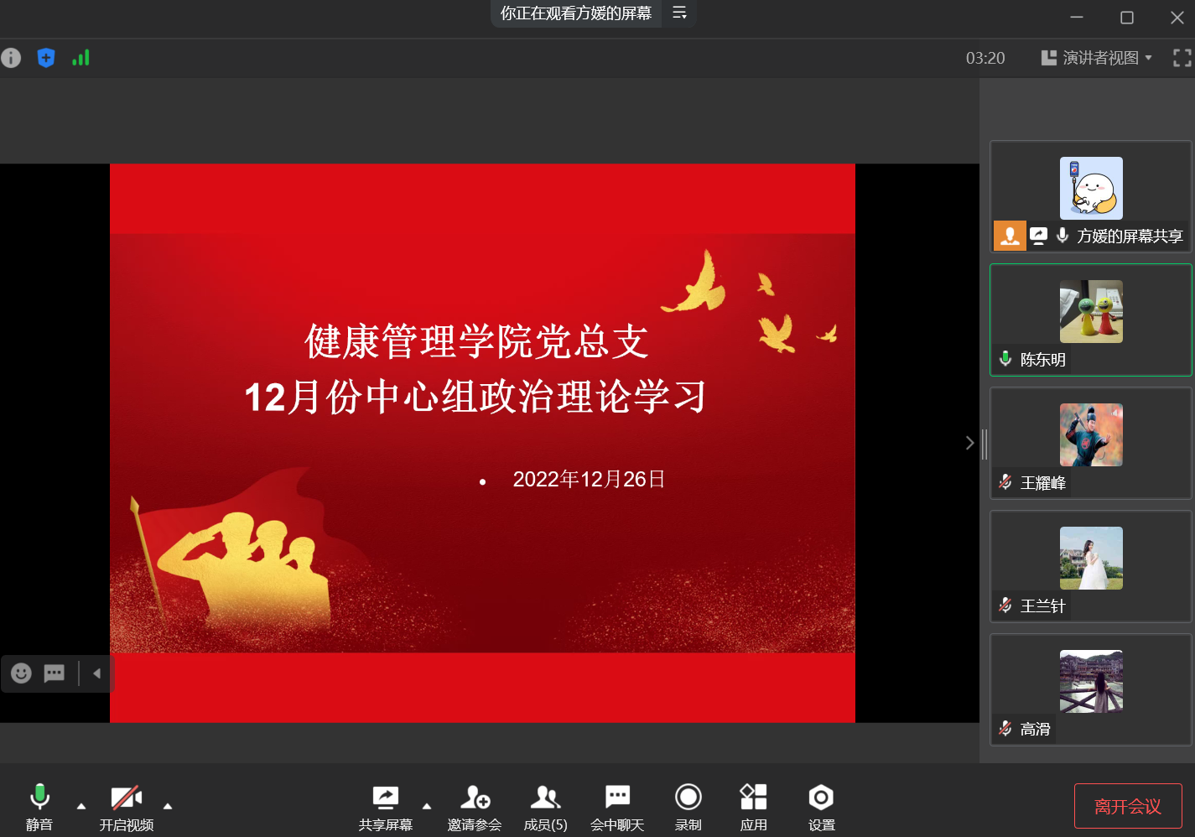The height and width of the screenshot is (837, 1195).
Task: Open the Apps (应用) panel
Action: tap(753, 807)
